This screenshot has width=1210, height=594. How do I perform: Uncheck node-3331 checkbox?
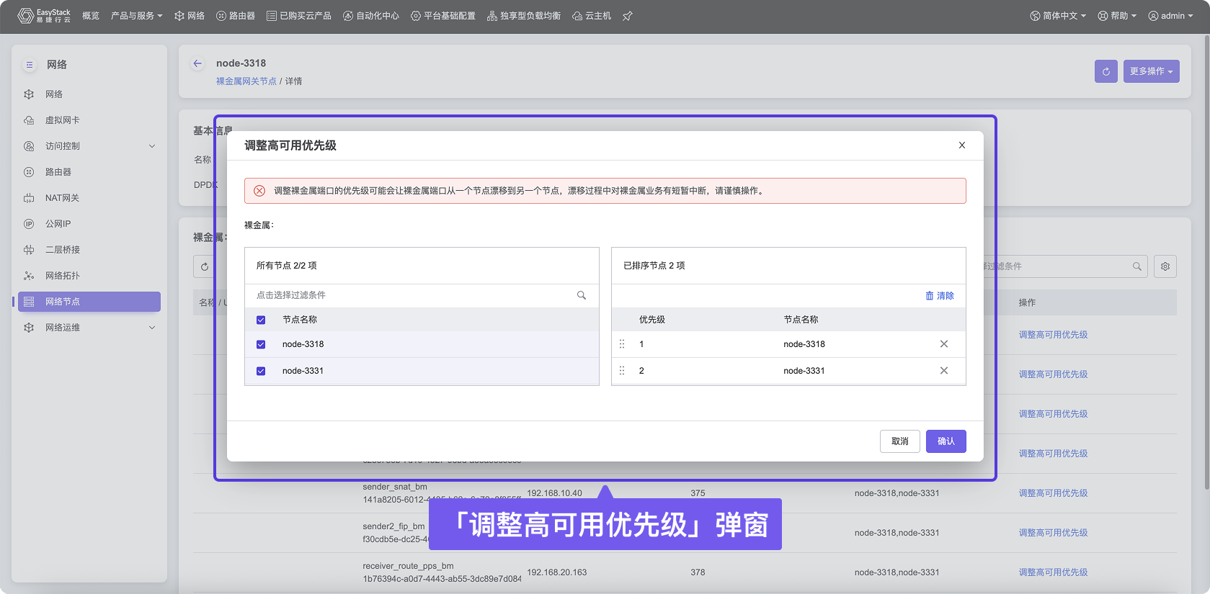point(261,371)
